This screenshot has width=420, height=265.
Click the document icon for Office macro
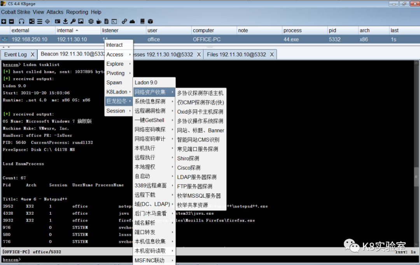tap(106, 21)
